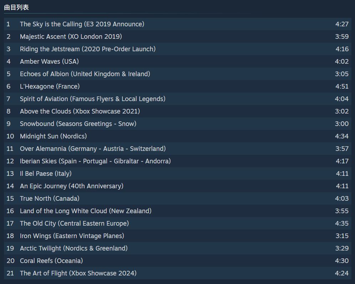The image size is (355, 284).
Task: Select Coral Reefs (Oceania) track
Action: (x=177, y=261)
